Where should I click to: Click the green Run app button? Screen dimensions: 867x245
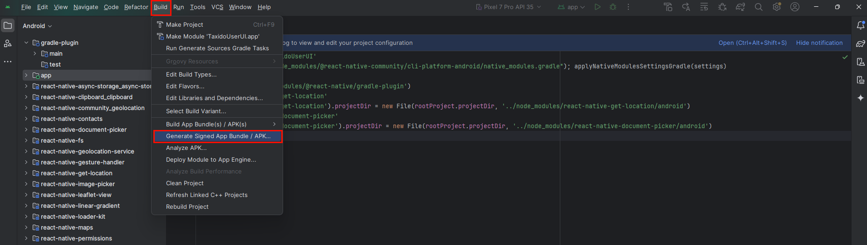(x=598, y=7)
